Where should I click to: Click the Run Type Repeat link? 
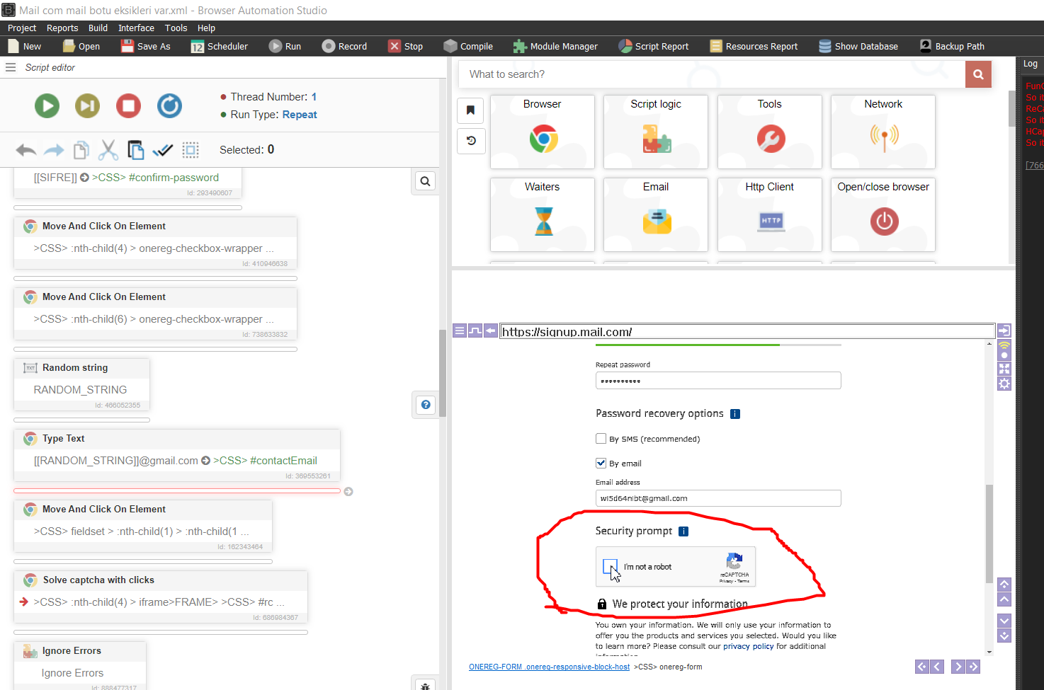[x=300, y=115]
